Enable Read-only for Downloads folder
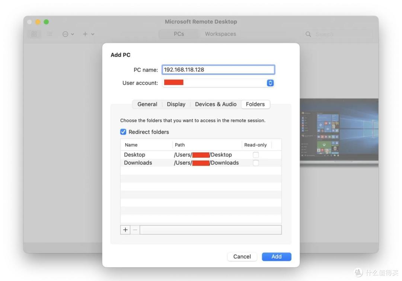402x281 pixels. pyautogui.click(x=256, y=163)
